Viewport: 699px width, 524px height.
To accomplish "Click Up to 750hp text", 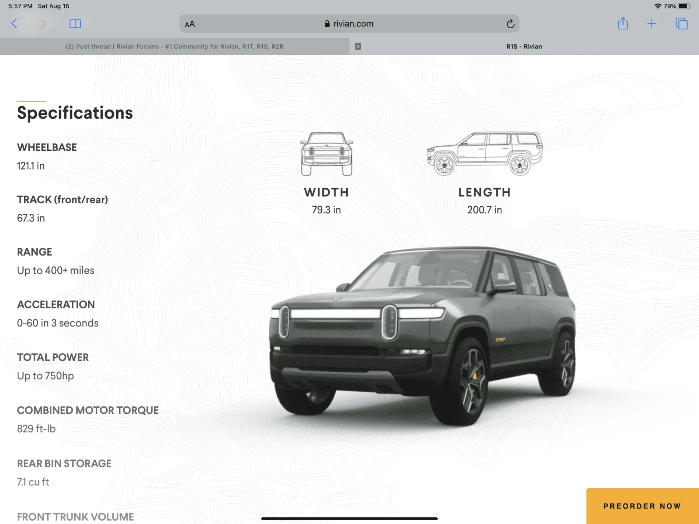I will pyautogui.click(x=46, y=376).
